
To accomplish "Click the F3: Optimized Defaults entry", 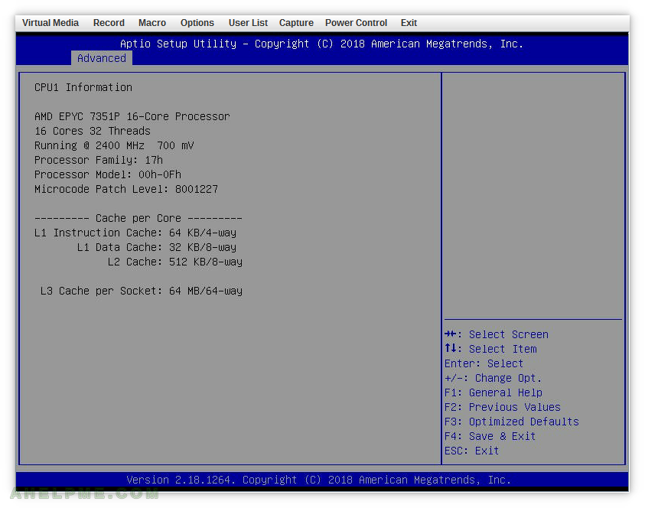I will point(512,422).
